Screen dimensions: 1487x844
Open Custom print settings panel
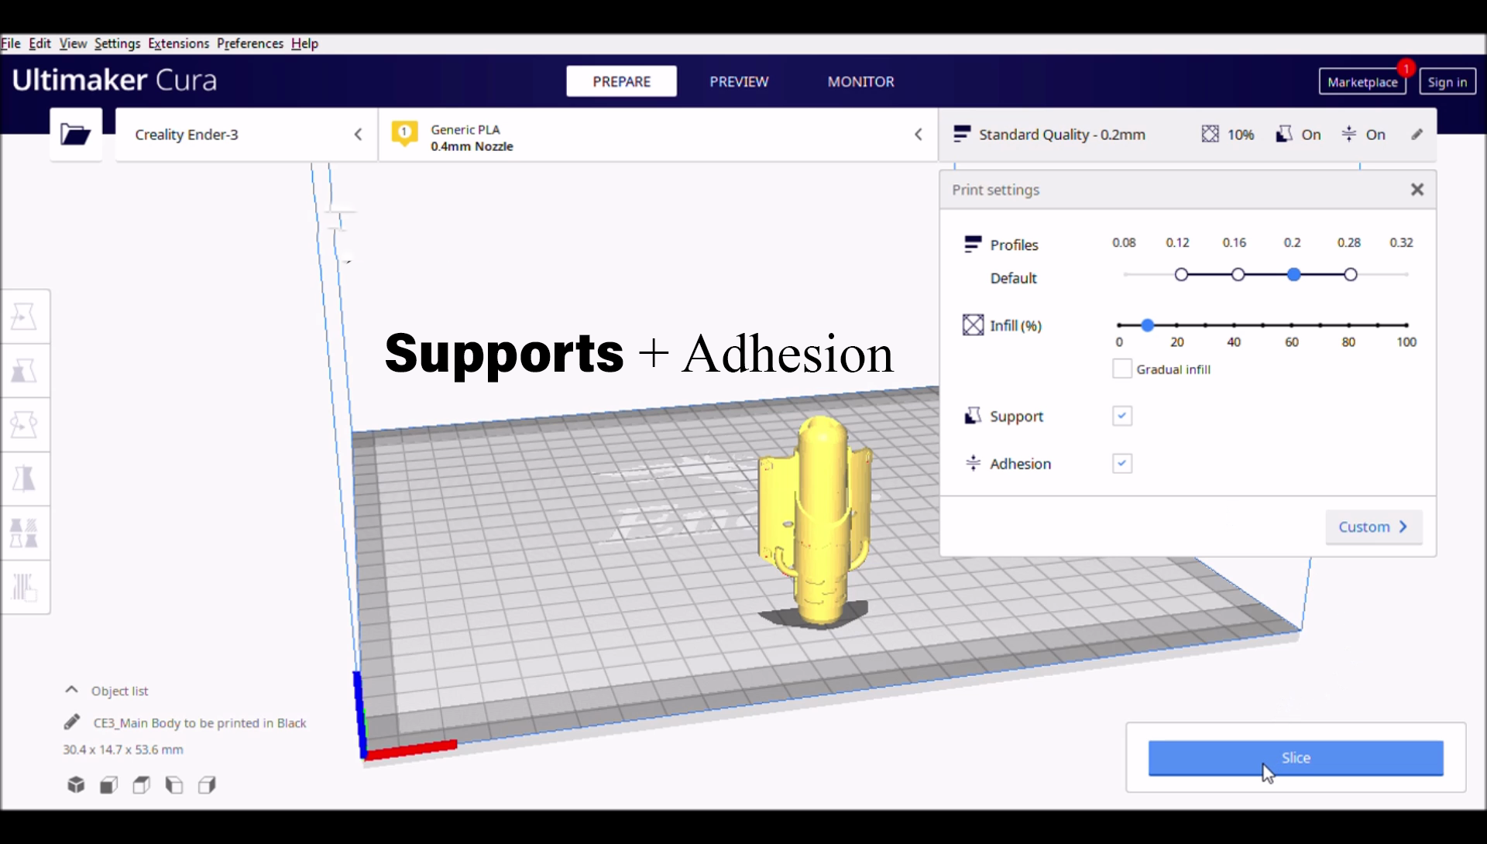(1374, 526)
